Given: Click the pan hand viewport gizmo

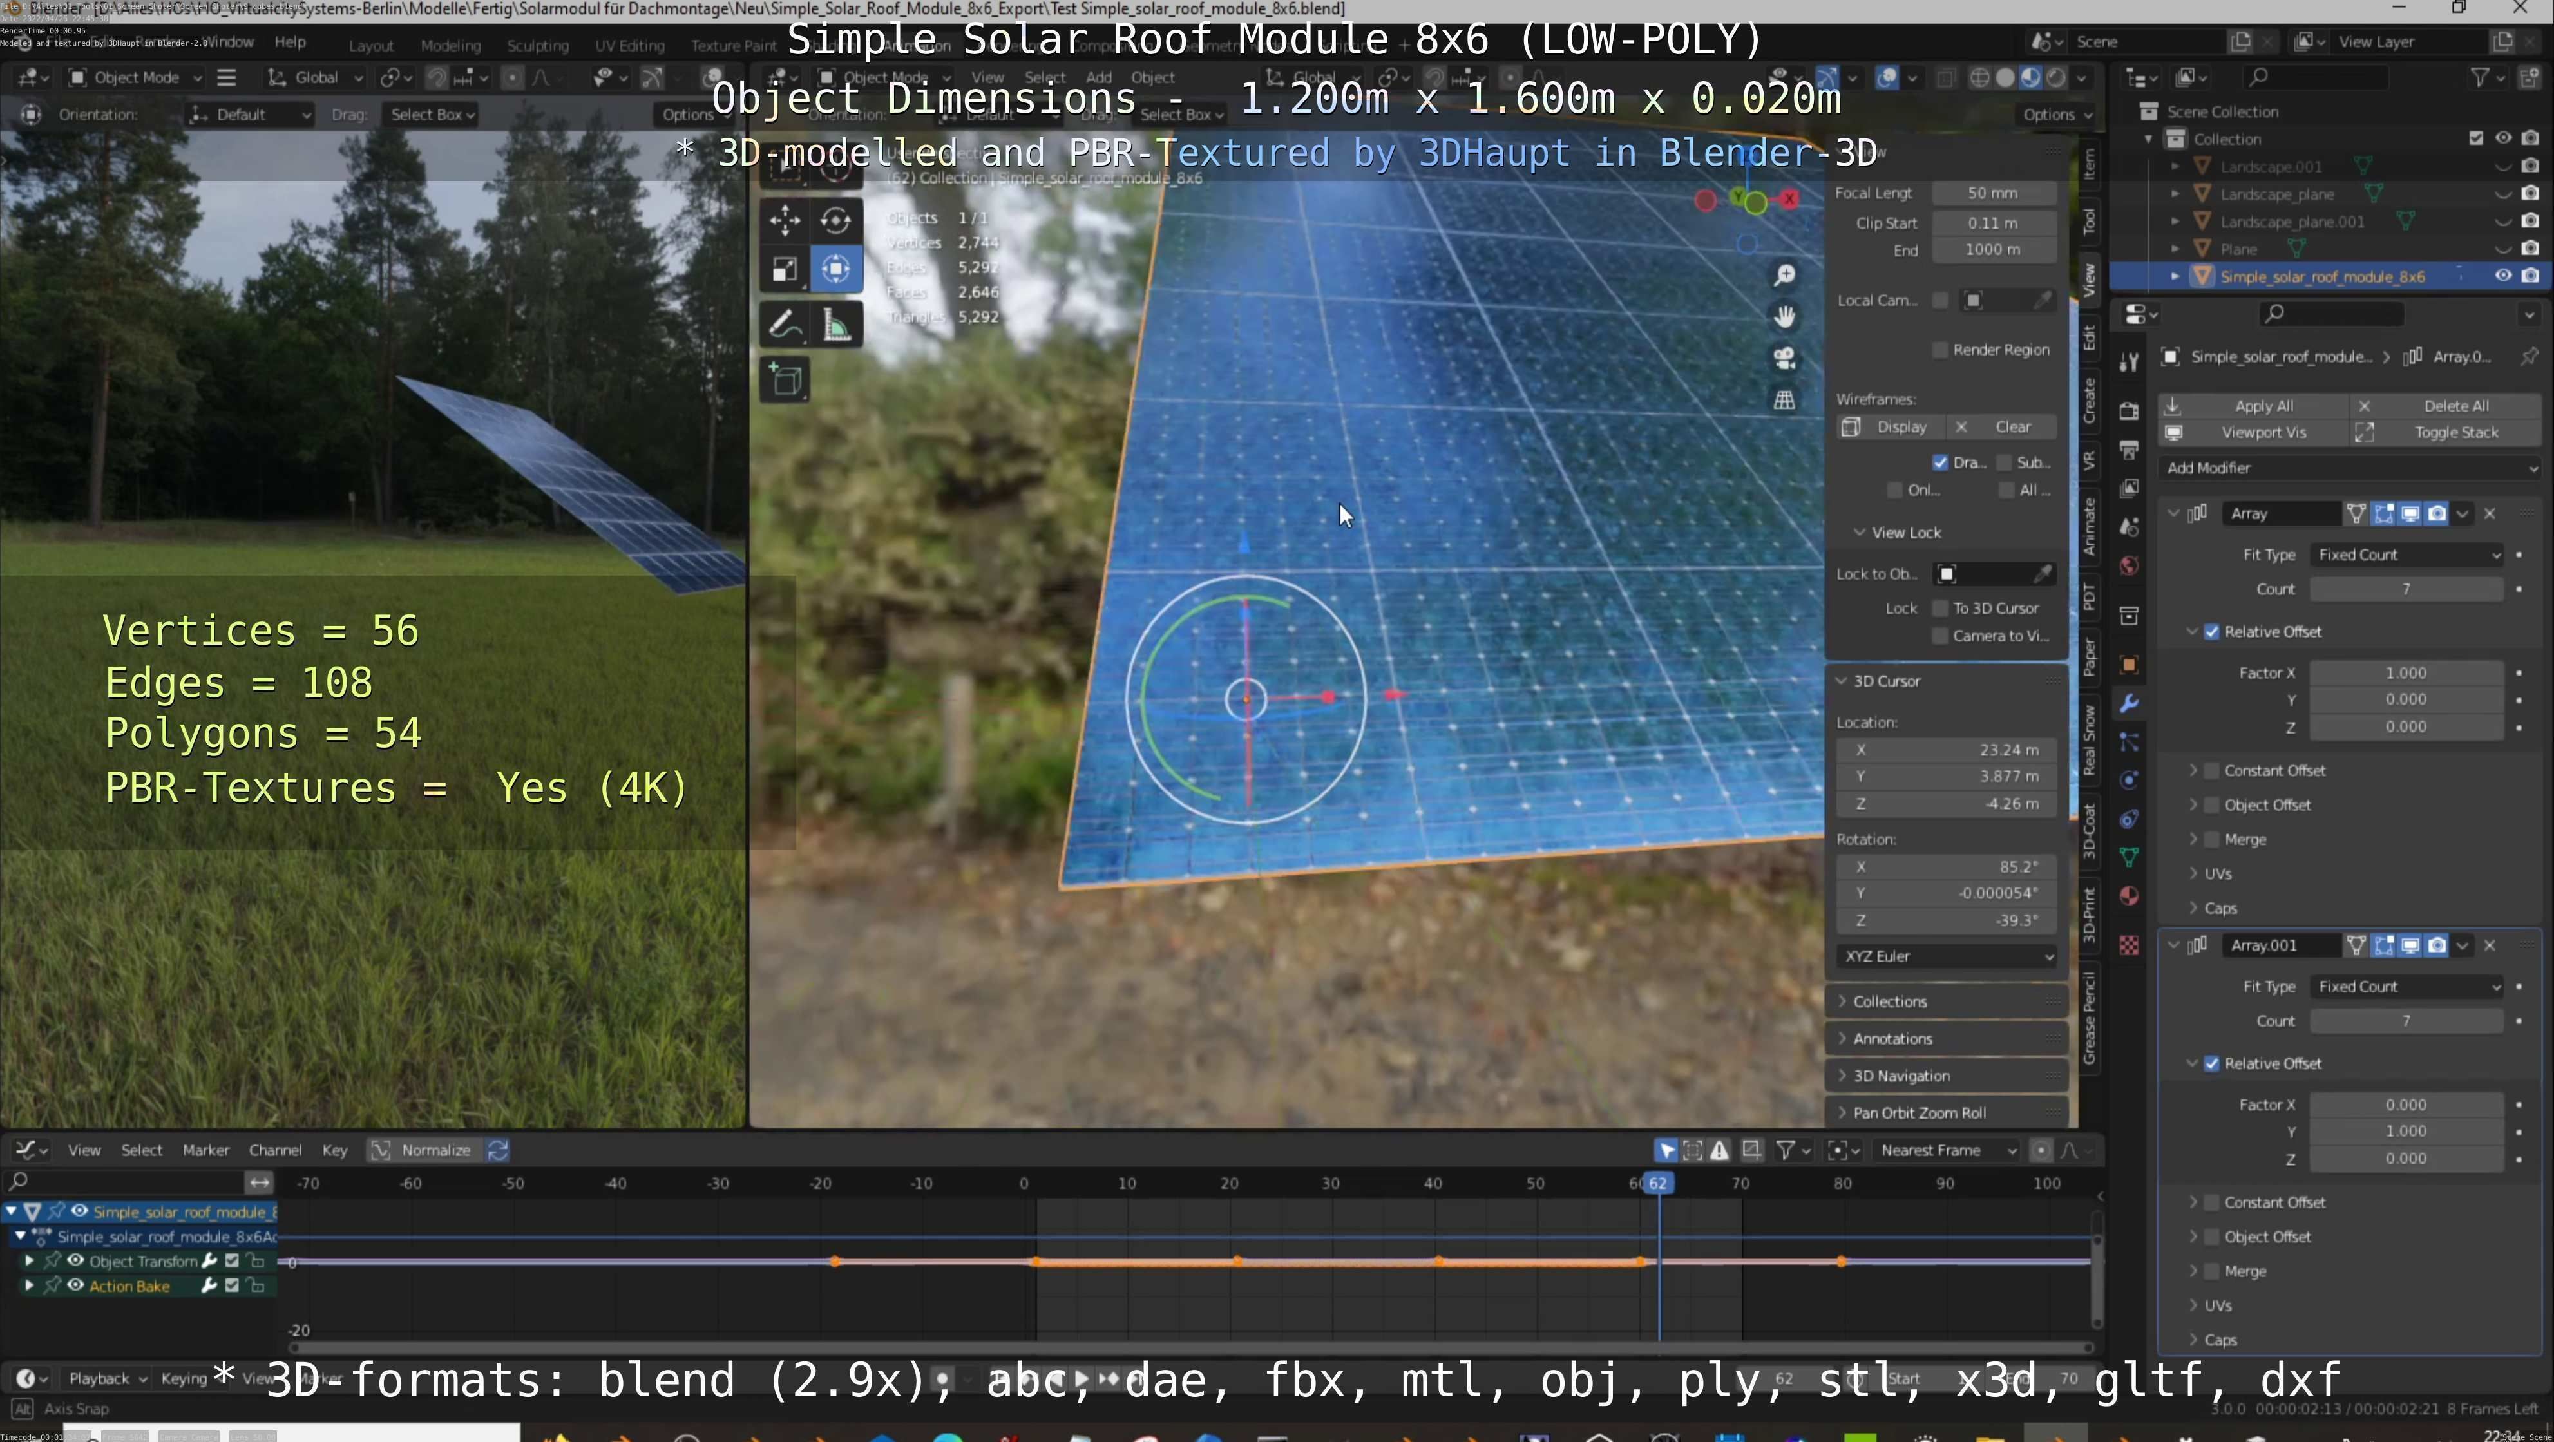Looking at the screenshot, I should click(x=1785, y=316).
